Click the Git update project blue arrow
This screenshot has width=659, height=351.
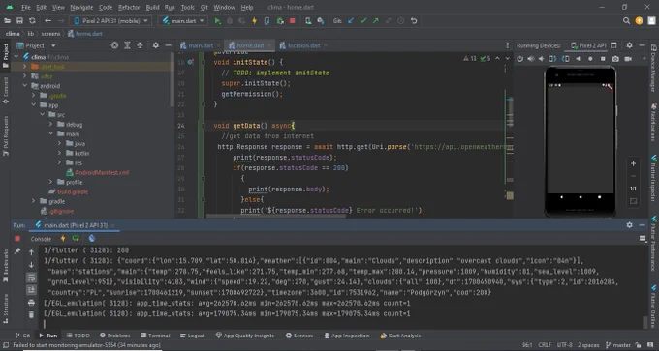[351, 21]
